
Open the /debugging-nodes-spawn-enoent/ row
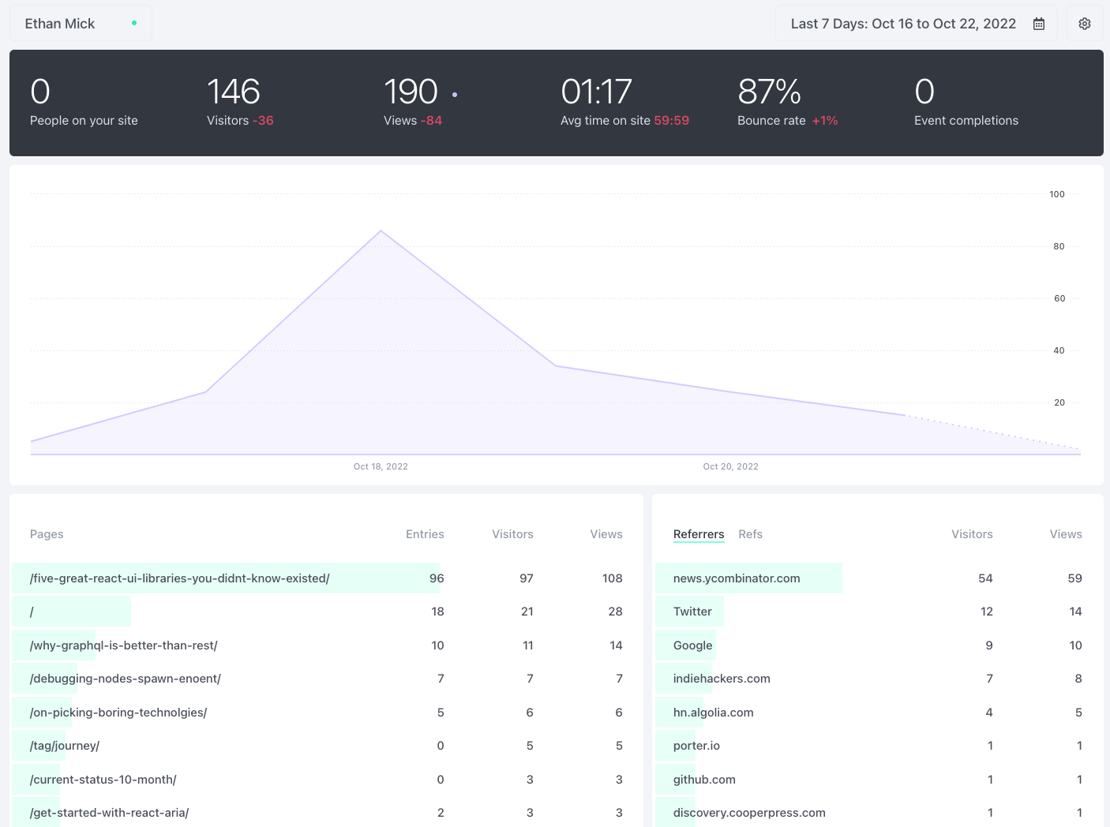tap(326, 679)
